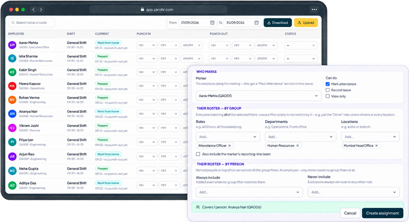The height and width of the screenshot is (222, 409).
Task: Click the Create assignment button
Action: pyautogui.click(x=382, y=213)
